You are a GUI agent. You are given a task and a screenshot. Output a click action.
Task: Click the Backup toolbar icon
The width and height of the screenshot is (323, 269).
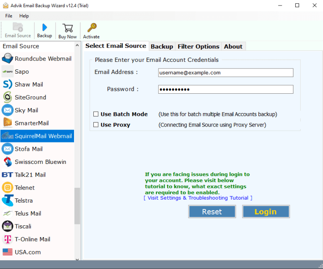45,28
